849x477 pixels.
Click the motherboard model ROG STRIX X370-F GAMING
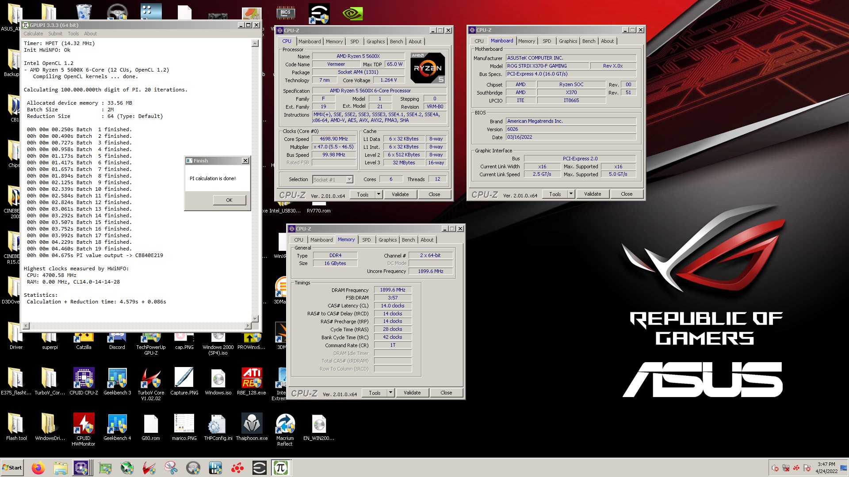[547, 66]
